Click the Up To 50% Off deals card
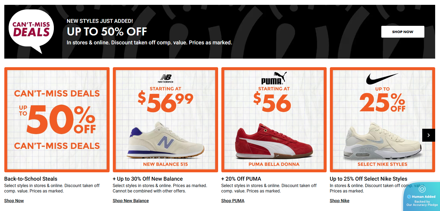 point(57,119)
